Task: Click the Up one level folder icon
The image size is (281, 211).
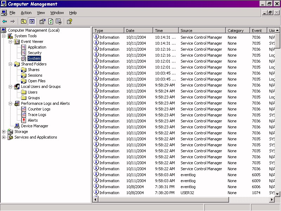Action: [x=24, y=21]
